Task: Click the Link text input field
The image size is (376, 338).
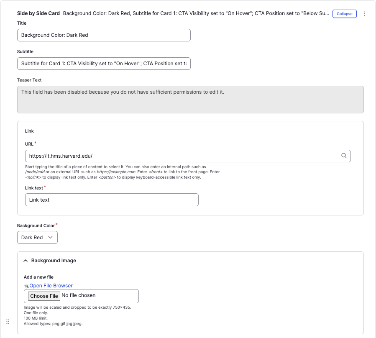Action: 112,200
